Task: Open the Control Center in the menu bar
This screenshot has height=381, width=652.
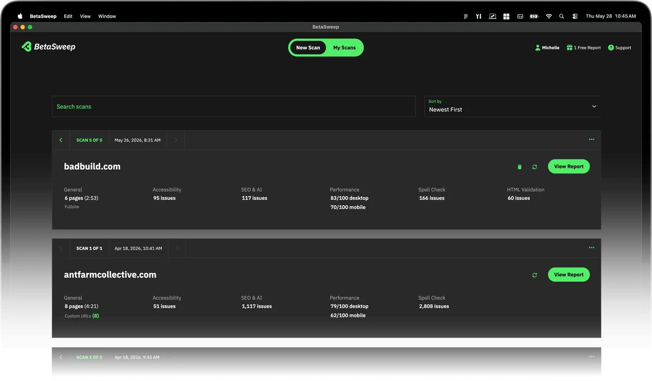Action: [575, 16]
